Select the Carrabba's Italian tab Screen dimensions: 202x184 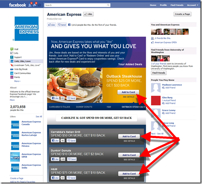(x=60, y=107)
